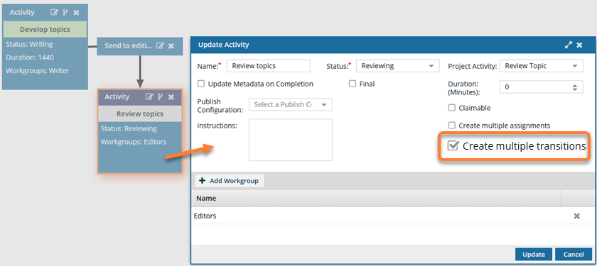This screenshot has width=597, height=266.
Task: Enable Update Metadata on Completion checkbox
Action: (x=201, y=84)
